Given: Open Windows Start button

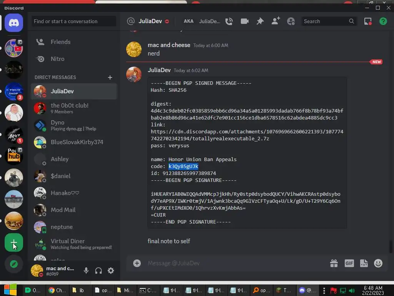Looking at the screenshot, I should click(x=10, y=290).
